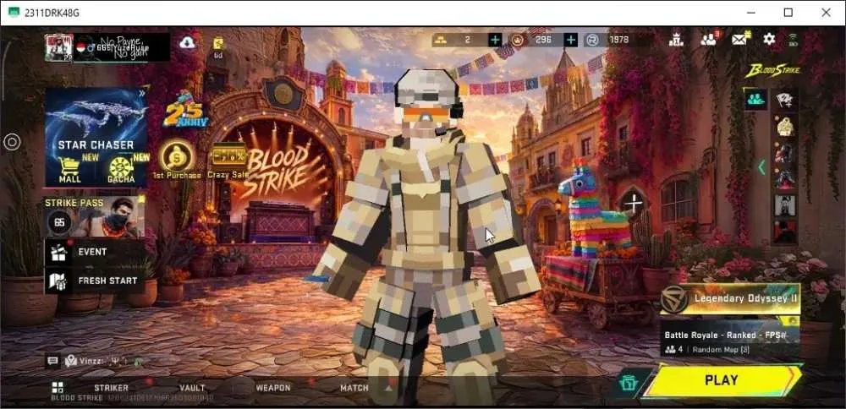Image resolution: width=846 pixels, height=409 pixels.
Task: Open the leaderboard podium icon
Action: pyautogui.click(x=676, y=40)
